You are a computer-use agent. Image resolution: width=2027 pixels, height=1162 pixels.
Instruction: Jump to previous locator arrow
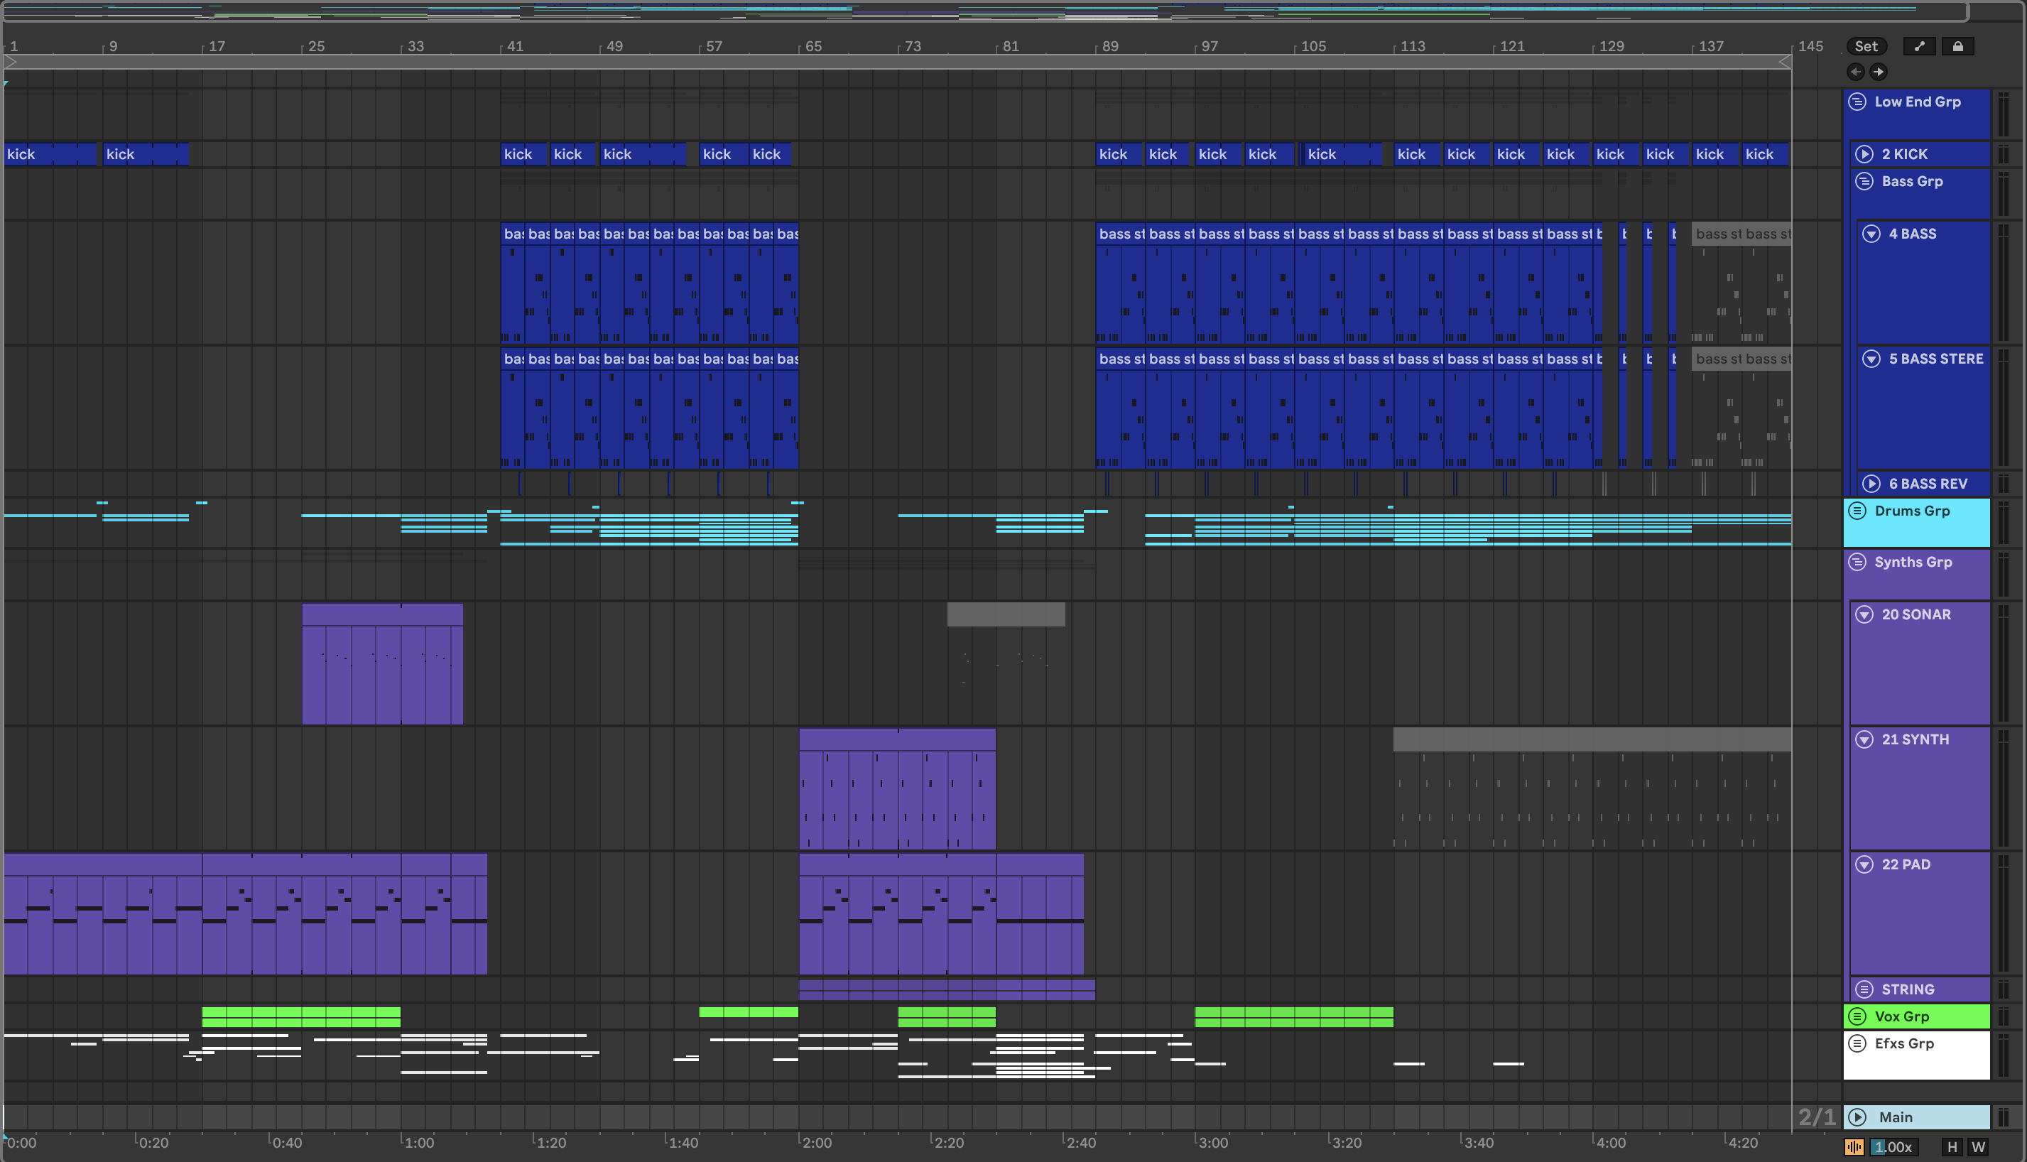point(1855,72)
